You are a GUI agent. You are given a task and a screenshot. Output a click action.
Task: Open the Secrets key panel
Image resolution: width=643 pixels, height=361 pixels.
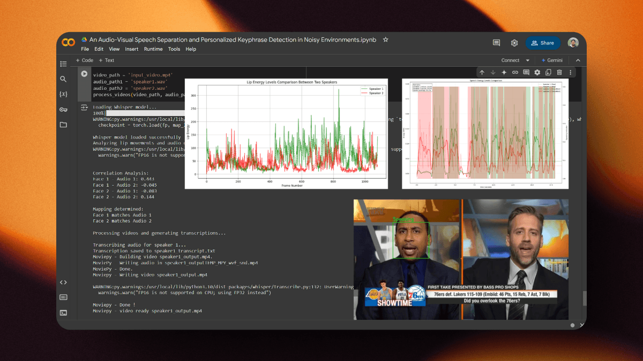point(63,110)
